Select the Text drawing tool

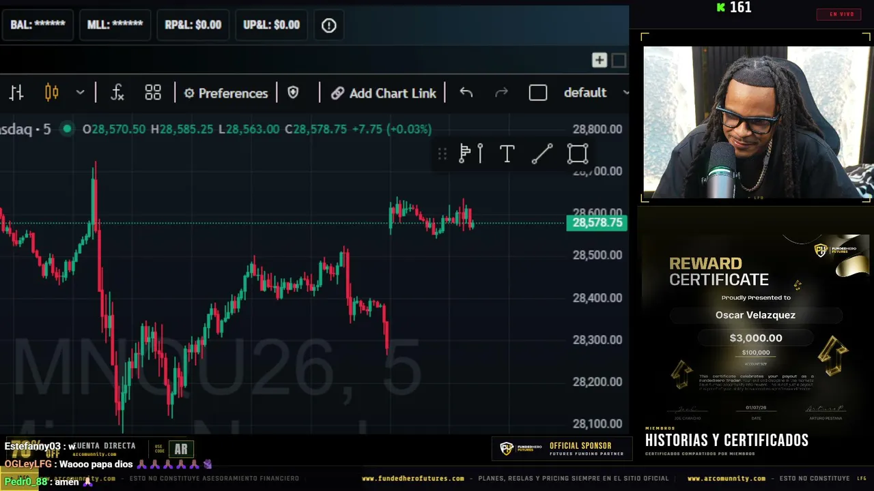pos(507,154)
